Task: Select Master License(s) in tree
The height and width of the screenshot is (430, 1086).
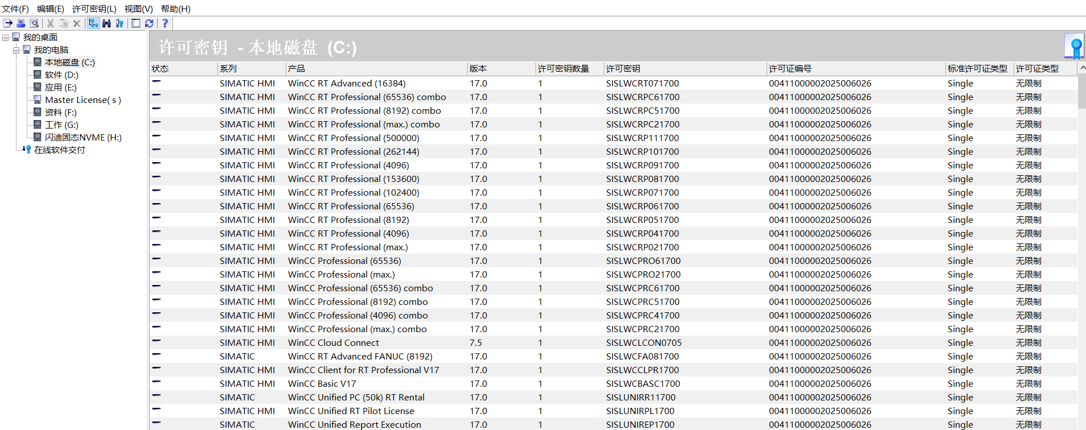Action: [x=83, y=100]
